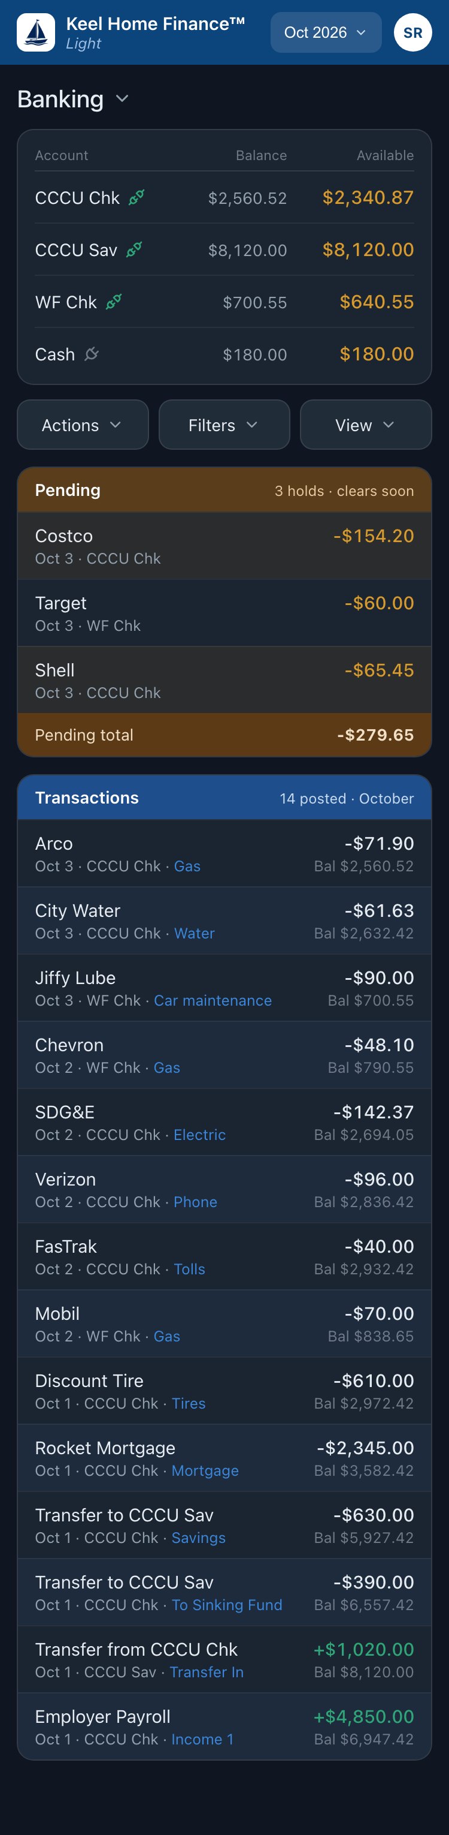Open the Actions dropdown menu
The width and height of the screenshot is (449, 1835).
pos(83,425)
